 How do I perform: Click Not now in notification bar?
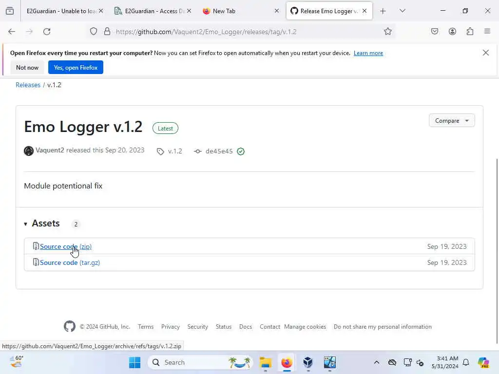tap(27, 67)
